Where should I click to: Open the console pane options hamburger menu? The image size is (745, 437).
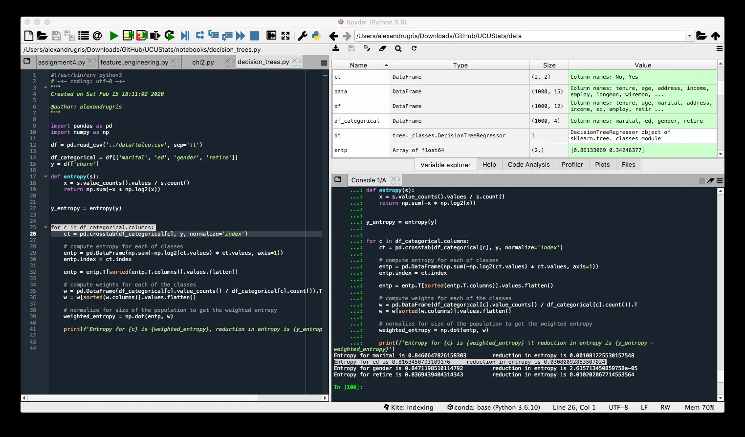pyautogui.click(x=720, y=181)
